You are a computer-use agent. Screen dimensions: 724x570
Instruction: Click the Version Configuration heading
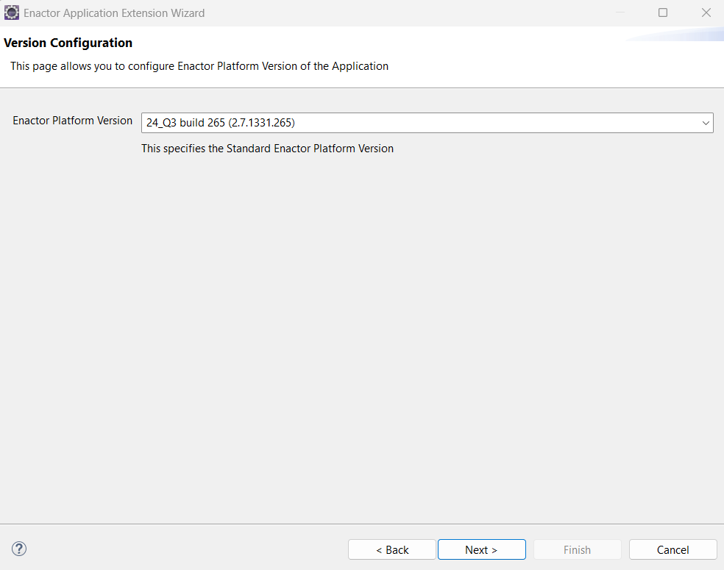point(68,43)
